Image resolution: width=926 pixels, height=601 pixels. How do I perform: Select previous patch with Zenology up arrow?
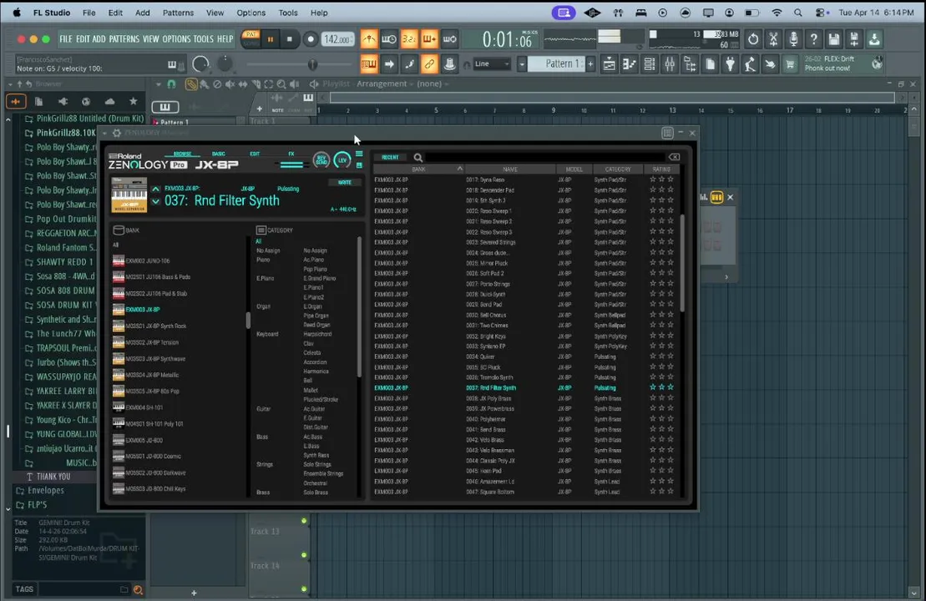155,189
